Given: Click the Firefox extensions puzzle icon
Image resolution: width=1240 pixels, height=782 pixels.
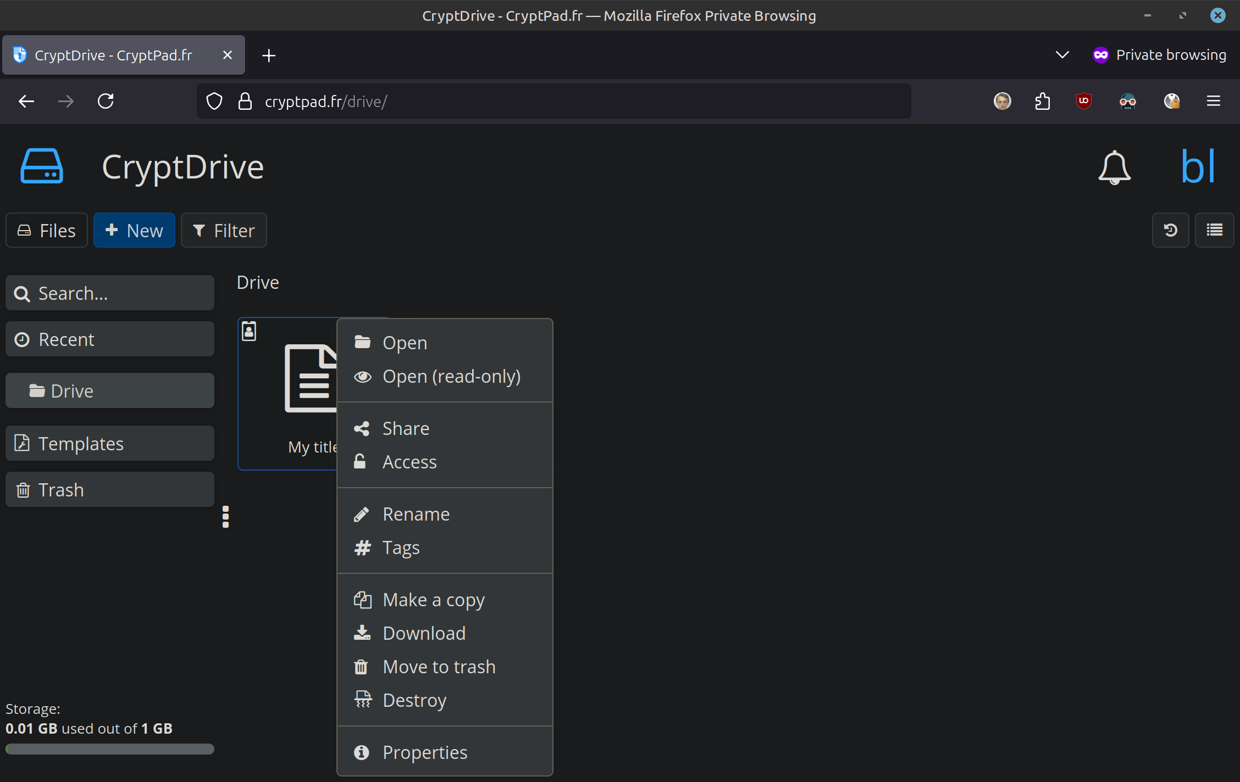Looking at the screenshot, I should tap(1042, 101).
